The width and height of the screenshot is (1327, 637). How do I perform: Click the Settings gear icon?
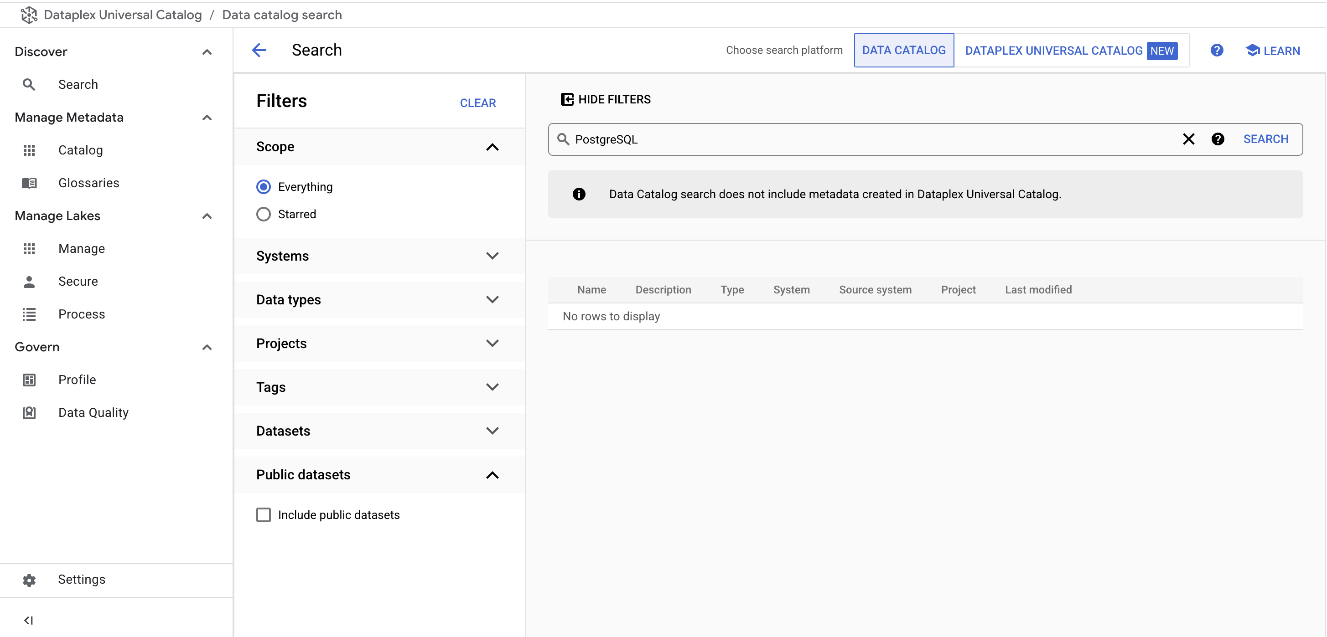point(29,580)
